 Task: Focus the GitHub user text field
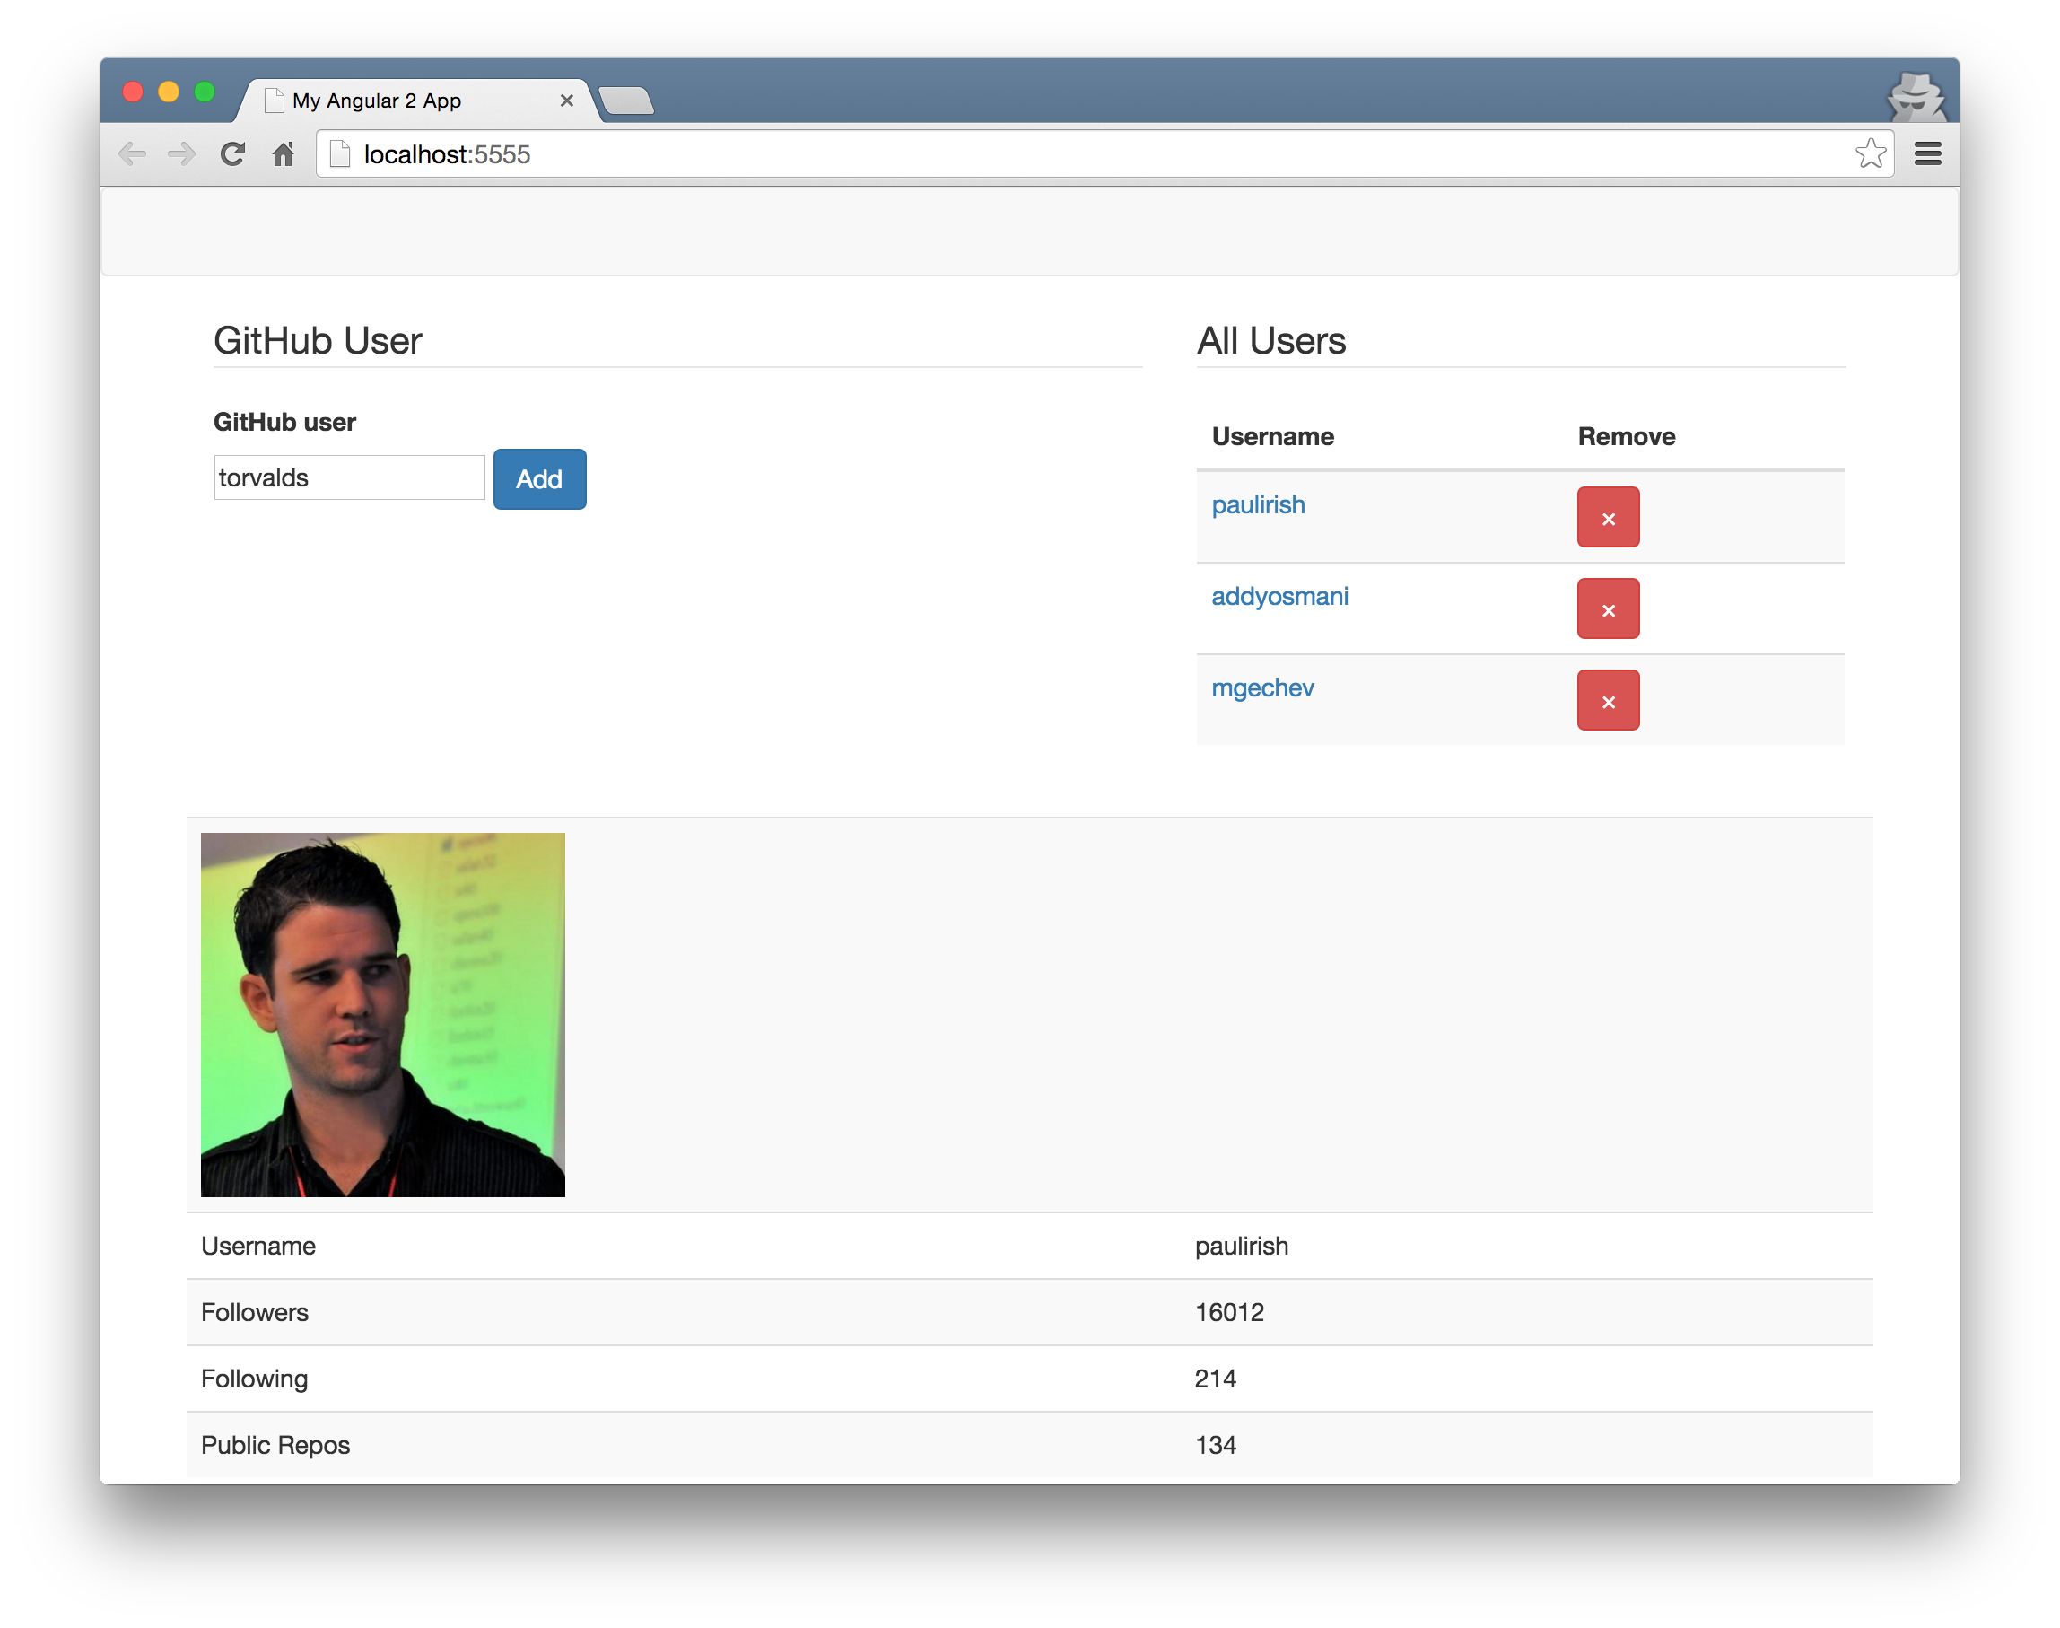349,477
